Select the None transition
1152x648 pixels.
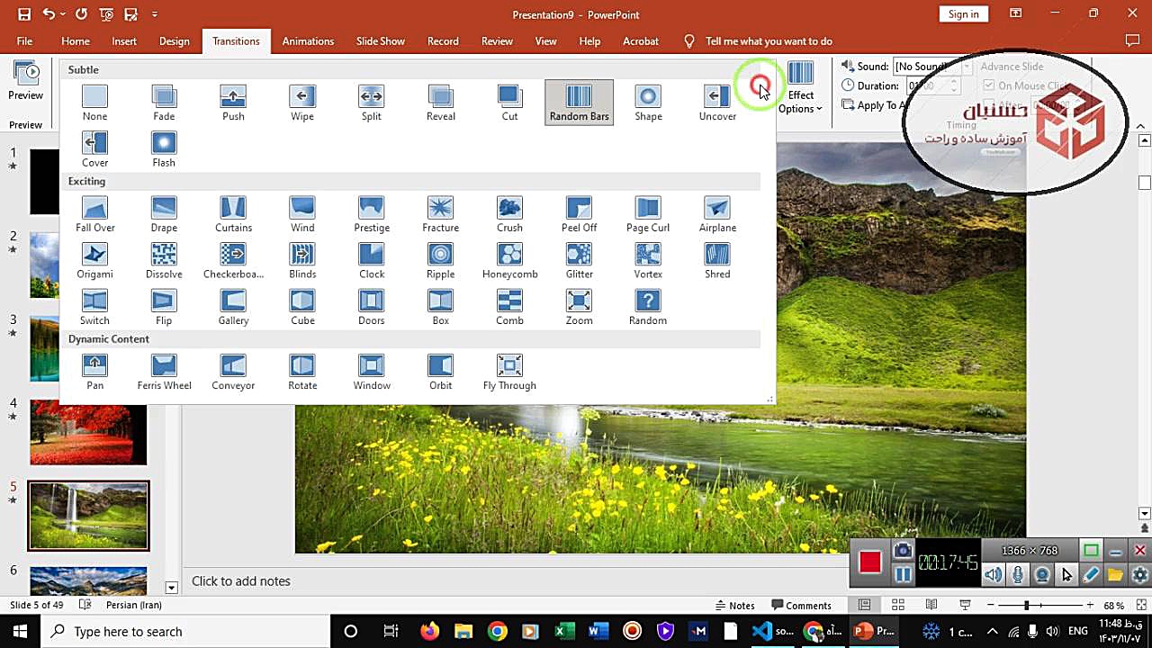[94, 103]
